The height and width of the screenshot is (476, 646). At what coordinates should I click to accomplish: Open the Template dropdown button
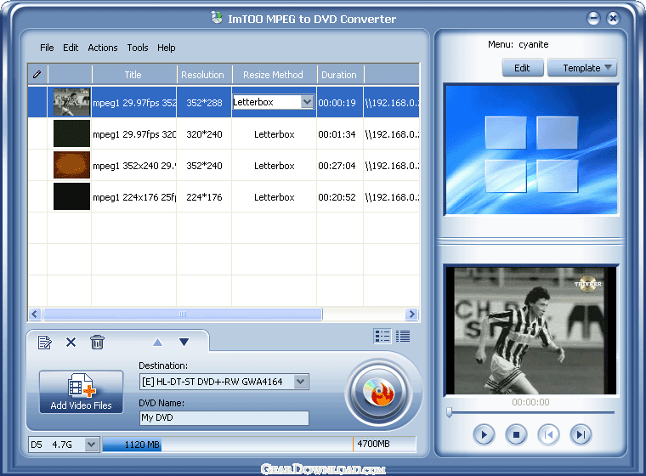(581, 68)
